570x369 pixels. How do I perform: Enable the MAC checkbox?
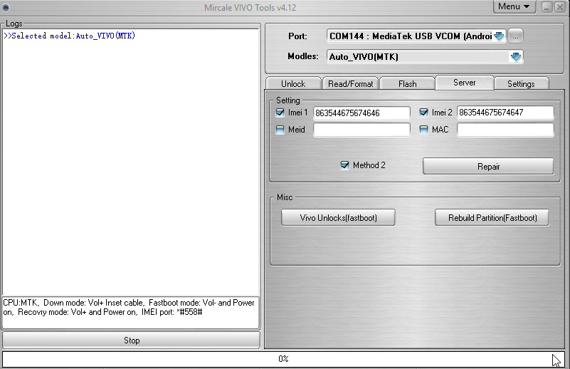click(x=423, y=130)
